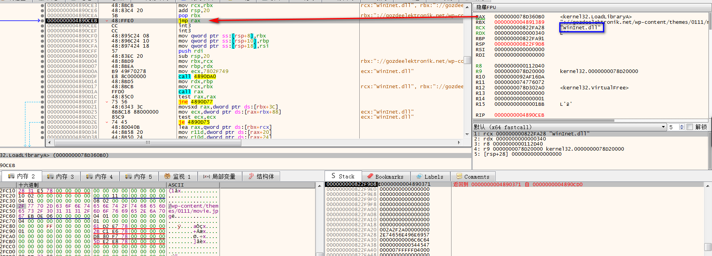Open the 内存 4 tab icon
The height and width of the screenshot is (256, 712).
pos(89,176)
